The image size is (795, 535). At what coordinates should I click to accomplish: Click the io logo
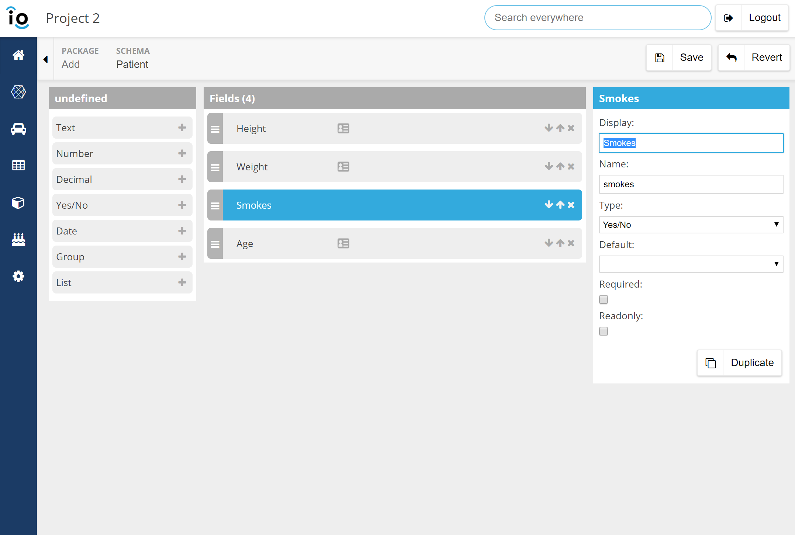(18, 18)
